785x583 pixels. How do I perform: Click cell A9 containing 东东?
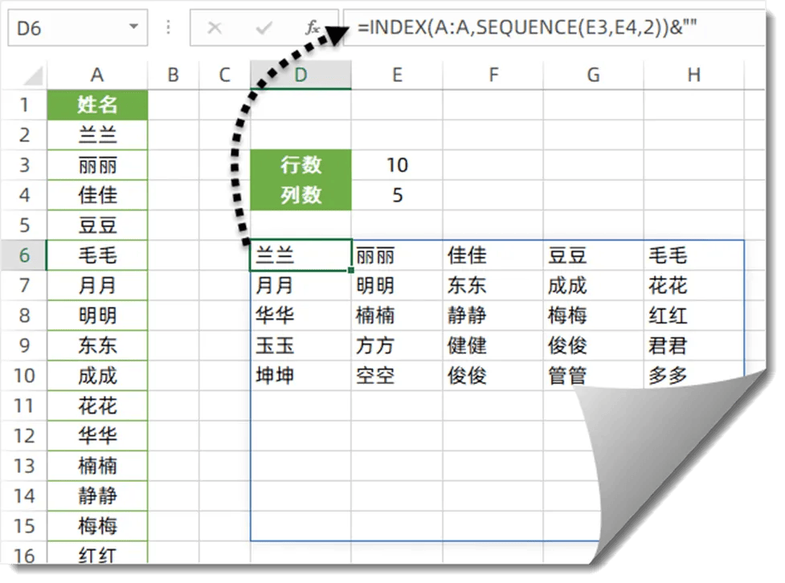coord(98,345)
